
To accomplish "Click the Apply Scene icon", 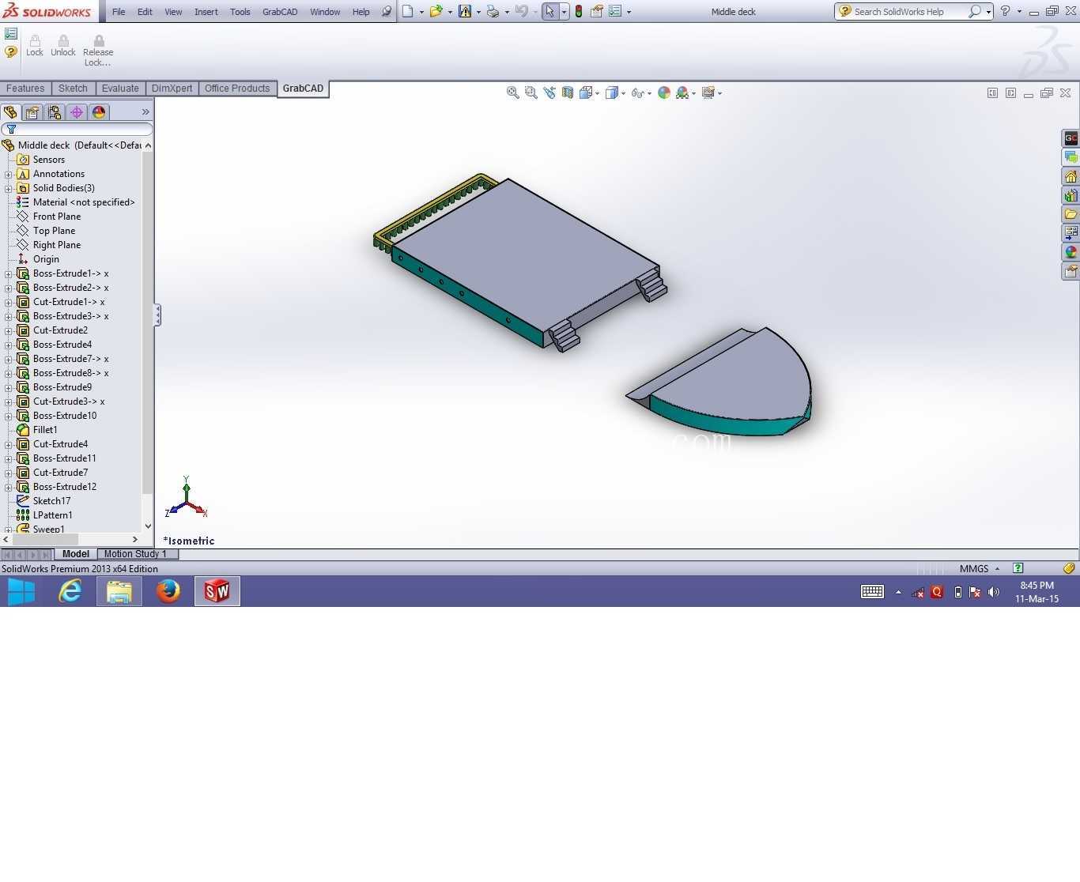I will 682,92.
